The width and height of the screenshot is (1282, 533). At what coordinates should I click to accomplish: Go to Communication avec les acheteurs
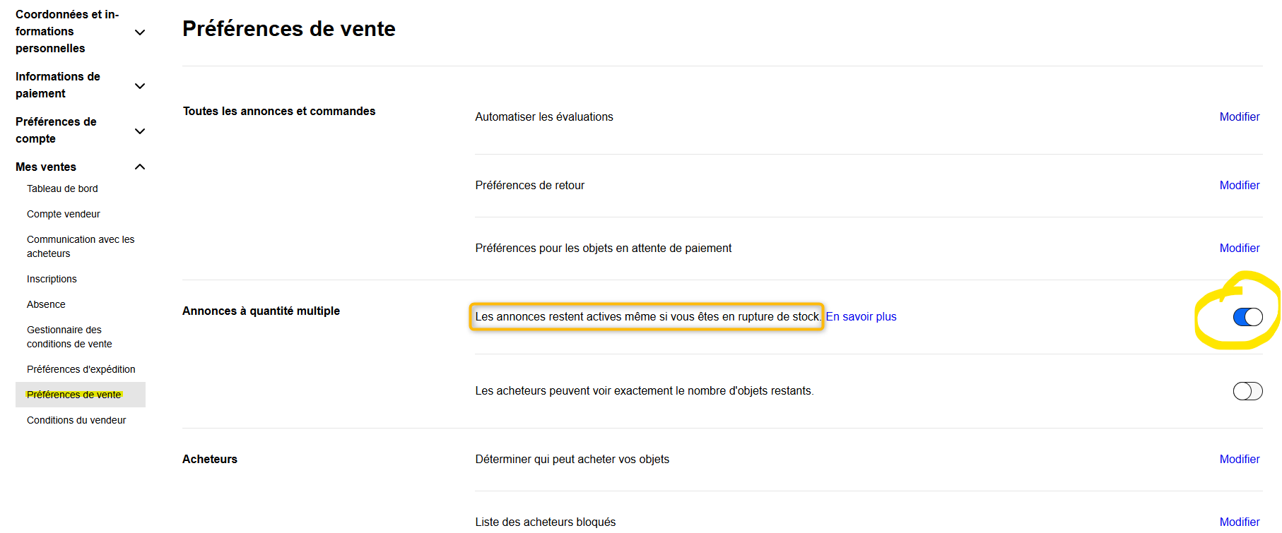coord(81,246)
